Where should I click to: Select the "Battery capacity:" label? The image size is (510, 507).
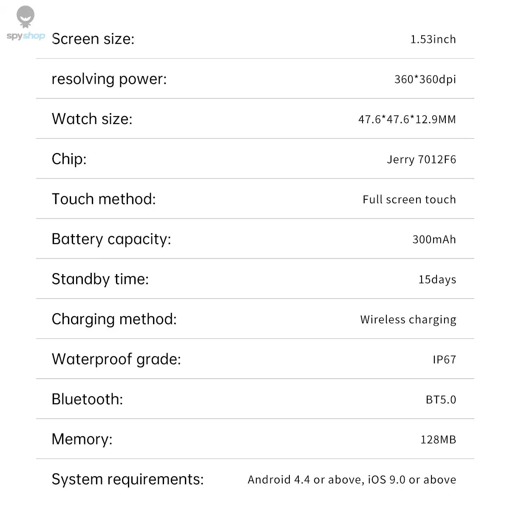click(x=111, y=239)
